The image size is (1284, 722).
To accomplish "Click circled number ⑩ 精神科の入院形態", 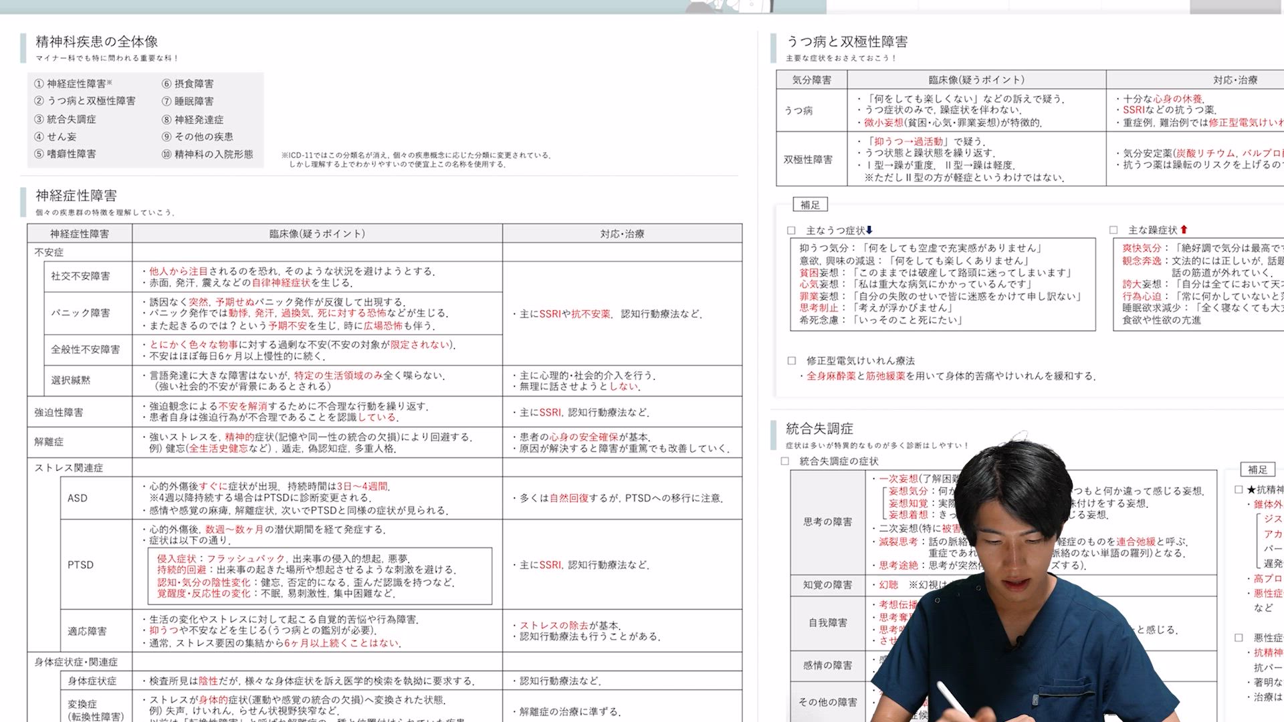I will 167,154.
